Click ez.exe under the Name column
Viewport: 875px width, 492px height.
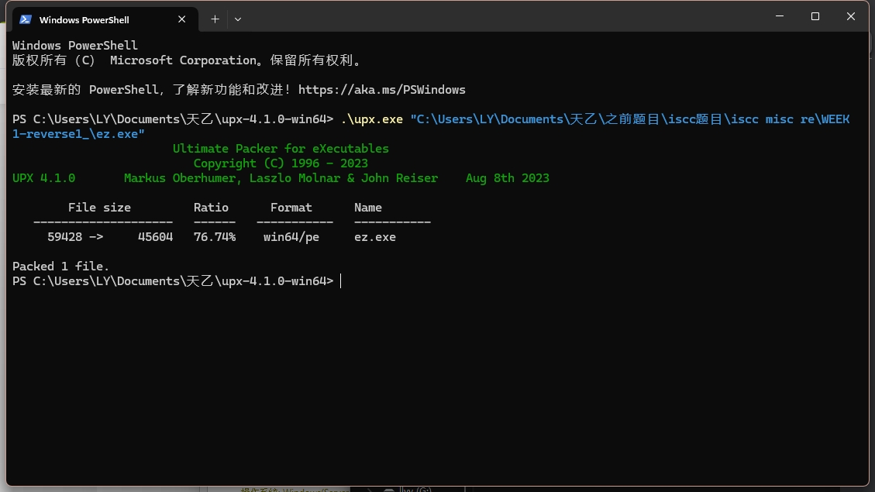coord(374,237)
